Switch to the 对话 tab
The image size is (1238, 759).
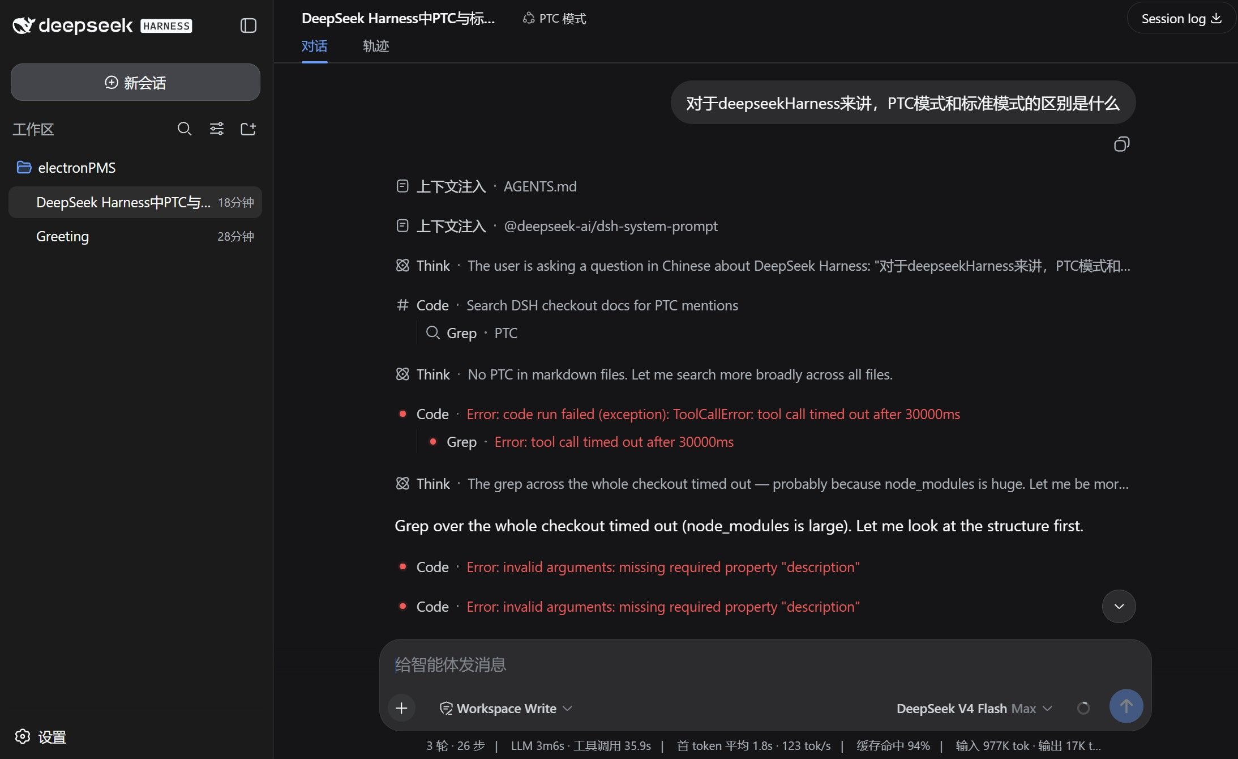[x=314, y=46]
